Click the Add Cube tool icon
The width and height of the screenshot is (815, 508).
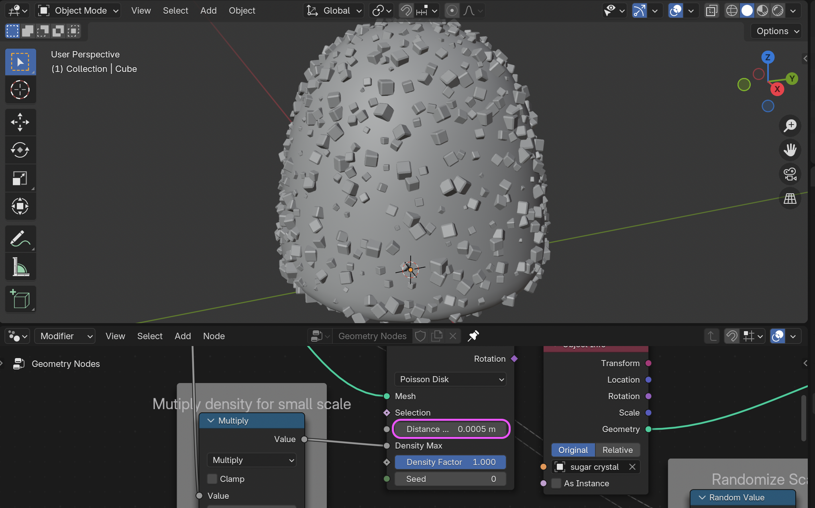tap(20, 299)
